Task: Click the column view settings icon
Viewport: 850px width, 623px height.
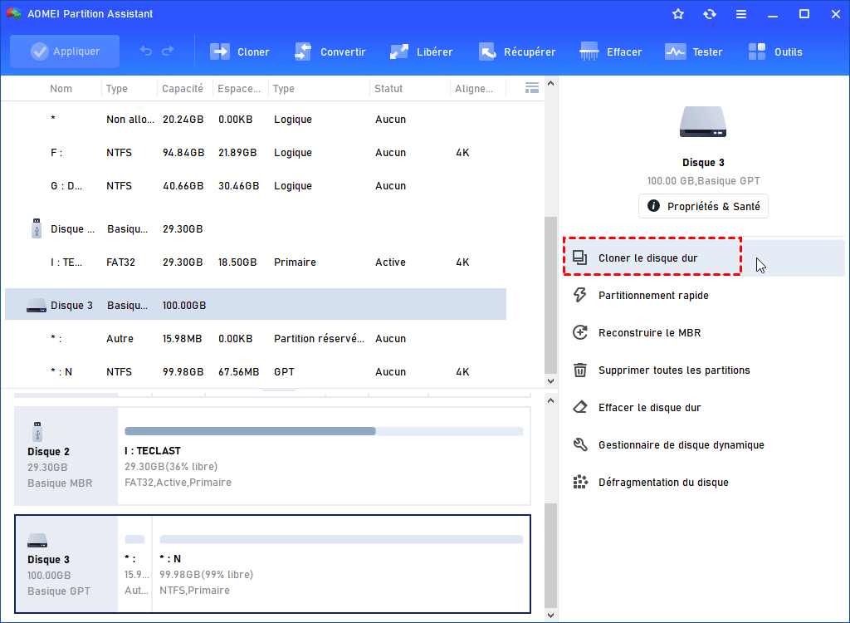Action: [532, 88]
